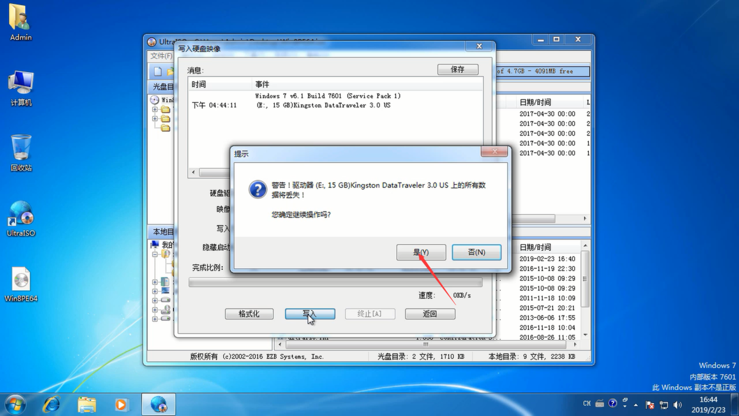Screen dimensions: 739x416
Task: Click 光盘目录 status text showing 2 文件
Action: point(421,356)
